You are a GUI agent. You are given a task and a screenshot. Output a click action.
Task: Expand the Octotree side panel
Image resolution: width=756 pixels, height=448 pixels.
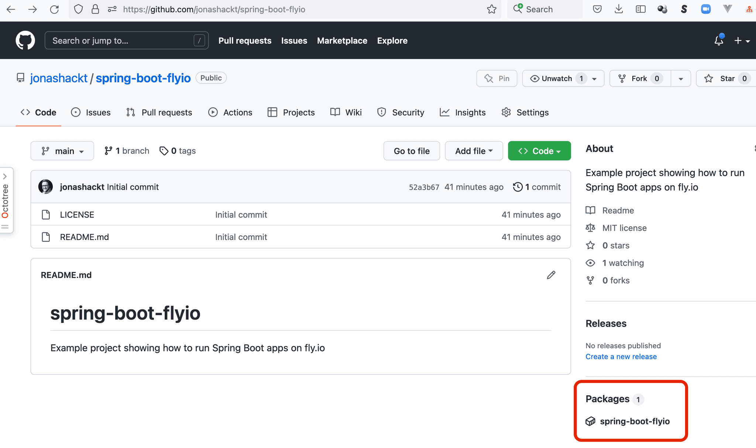point(5,176)
